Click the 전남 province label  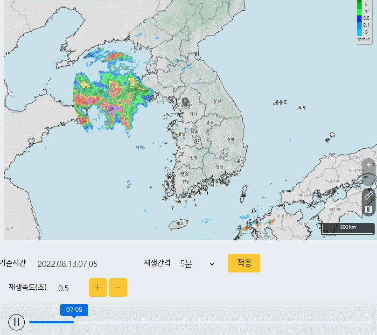coord(186,181)
